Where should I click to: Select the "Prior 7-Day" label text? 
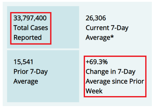tap(31, 72)
